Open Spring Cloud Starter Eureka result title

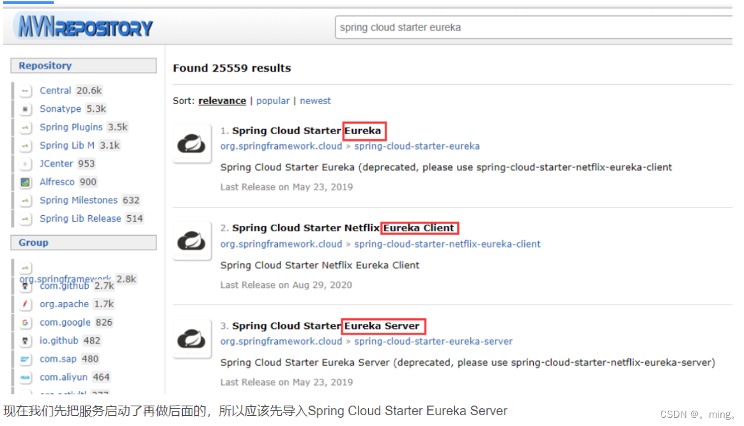[307, 131]
